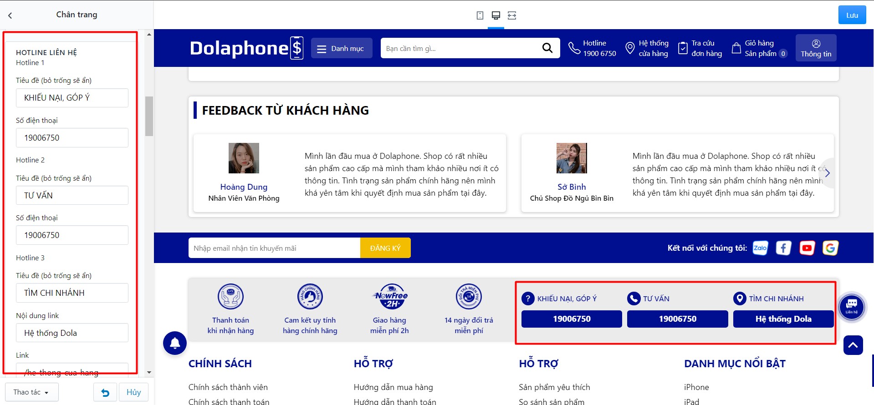Click the store location pin icon
874x405 pixels.
click(x=630, y=48)
